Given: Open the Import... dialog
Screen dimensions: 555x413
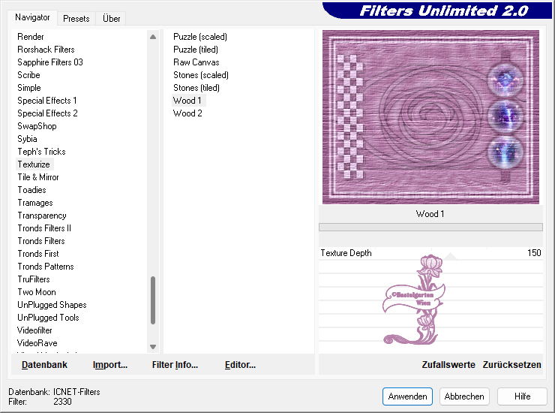Looking at the screenshot, I should (110, 365).
